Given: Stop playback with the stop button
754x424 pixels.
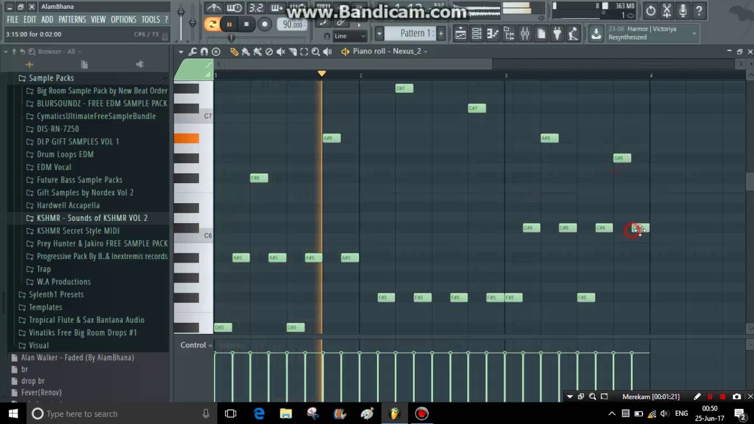Looking at the screenshot, I should click(246, 24).
